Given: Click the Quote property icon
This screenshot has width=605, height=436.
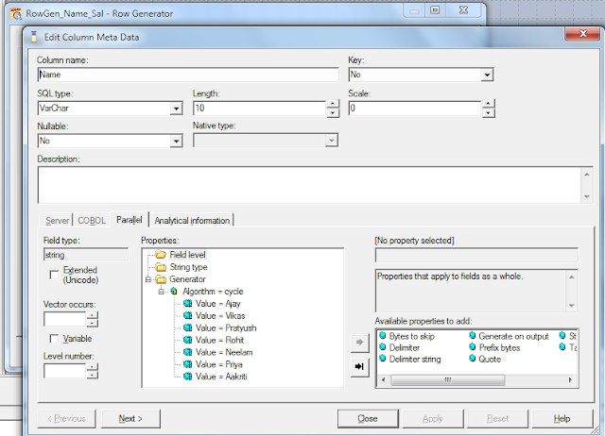Looking at the screenshot, I should [x=473, y=359].
